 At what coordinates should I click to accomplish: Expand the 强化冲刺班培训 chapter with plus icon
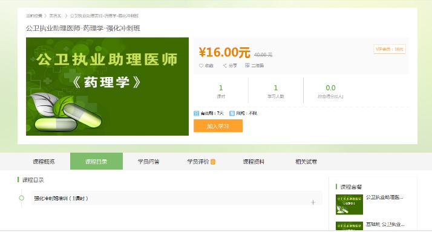tap(313, 202)
